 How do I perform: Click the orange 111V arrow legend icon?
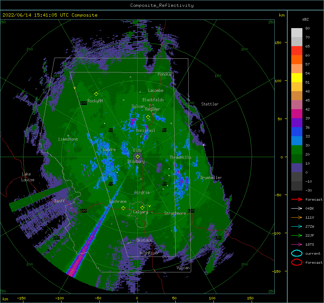(x=297, y=217)
